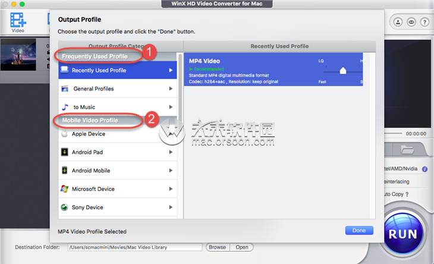Adjust the MP4 quality slider handle
434x264 pixels.
[x=343, y=70]
